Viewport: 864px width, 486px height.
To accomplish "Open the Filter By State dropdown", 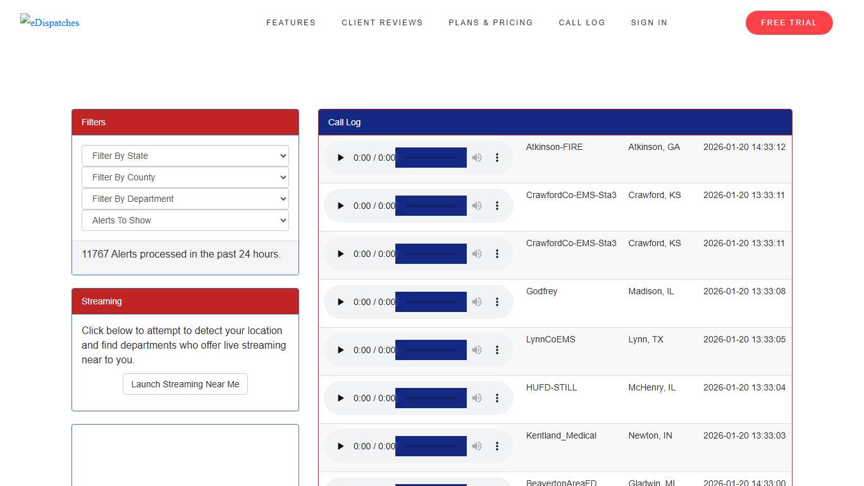I will pos(185,156).
